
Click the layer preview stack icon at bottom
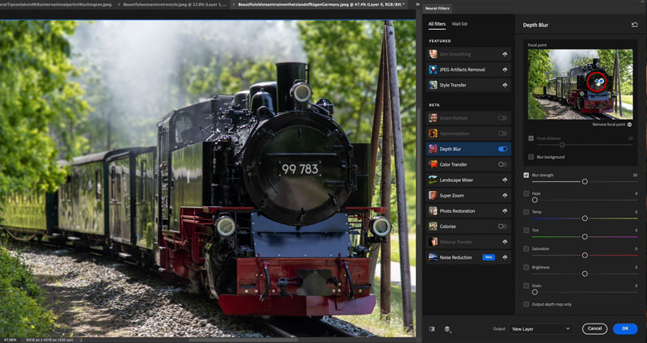(x=447, y=329)
